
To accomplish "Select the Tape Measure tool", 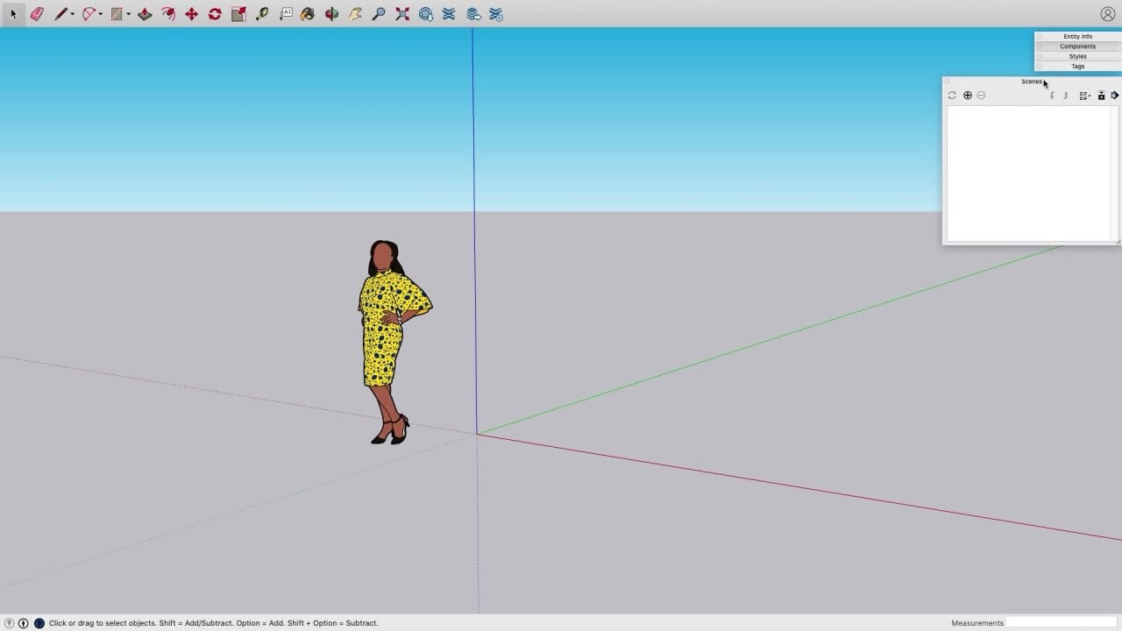I will (262, 14).
